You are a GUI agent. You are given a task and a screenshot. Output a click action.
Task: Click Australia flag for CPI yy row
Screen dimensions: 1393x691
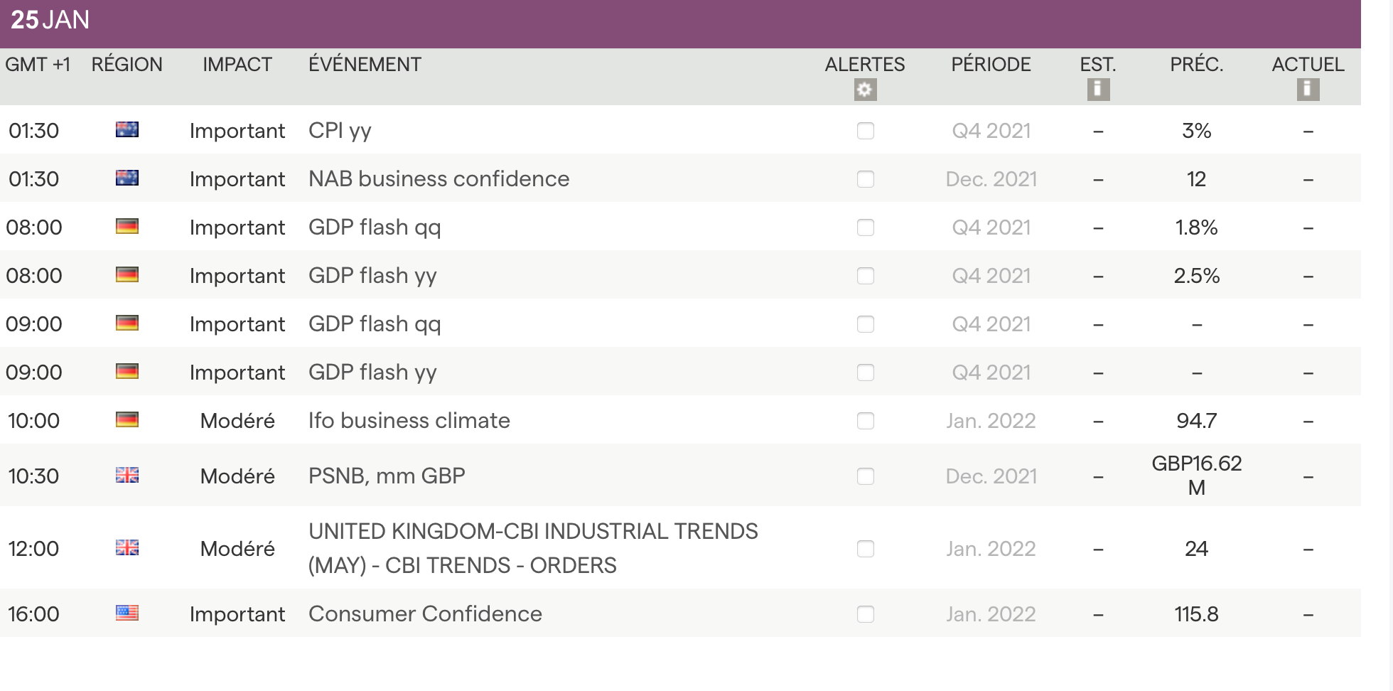[x=127, y=129]
